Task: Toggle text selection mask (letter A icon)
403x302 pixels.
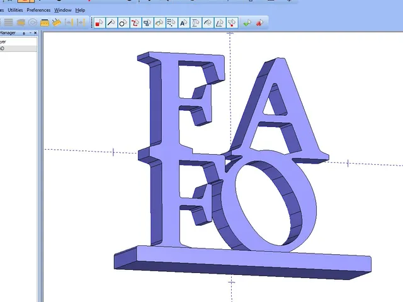Action: tap(183, 23)
